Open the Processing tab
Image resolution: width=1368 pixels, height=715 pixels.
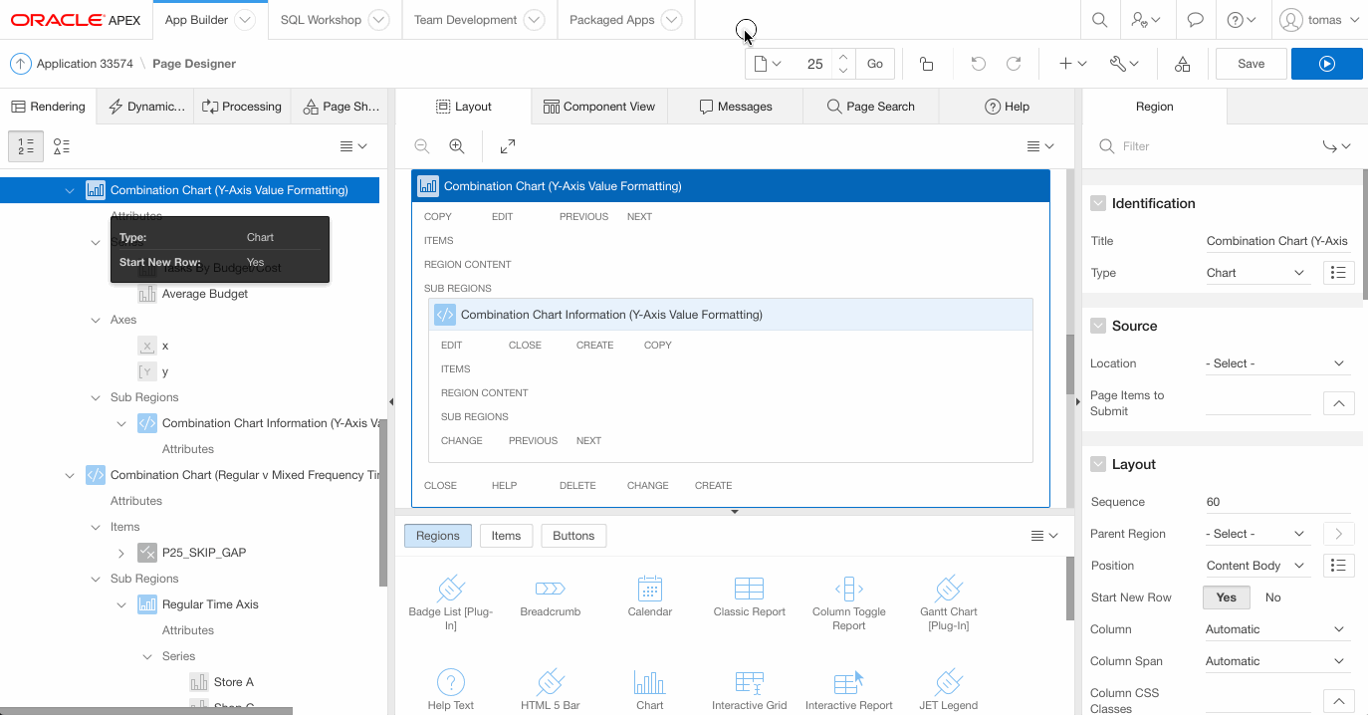coord(242,107)
